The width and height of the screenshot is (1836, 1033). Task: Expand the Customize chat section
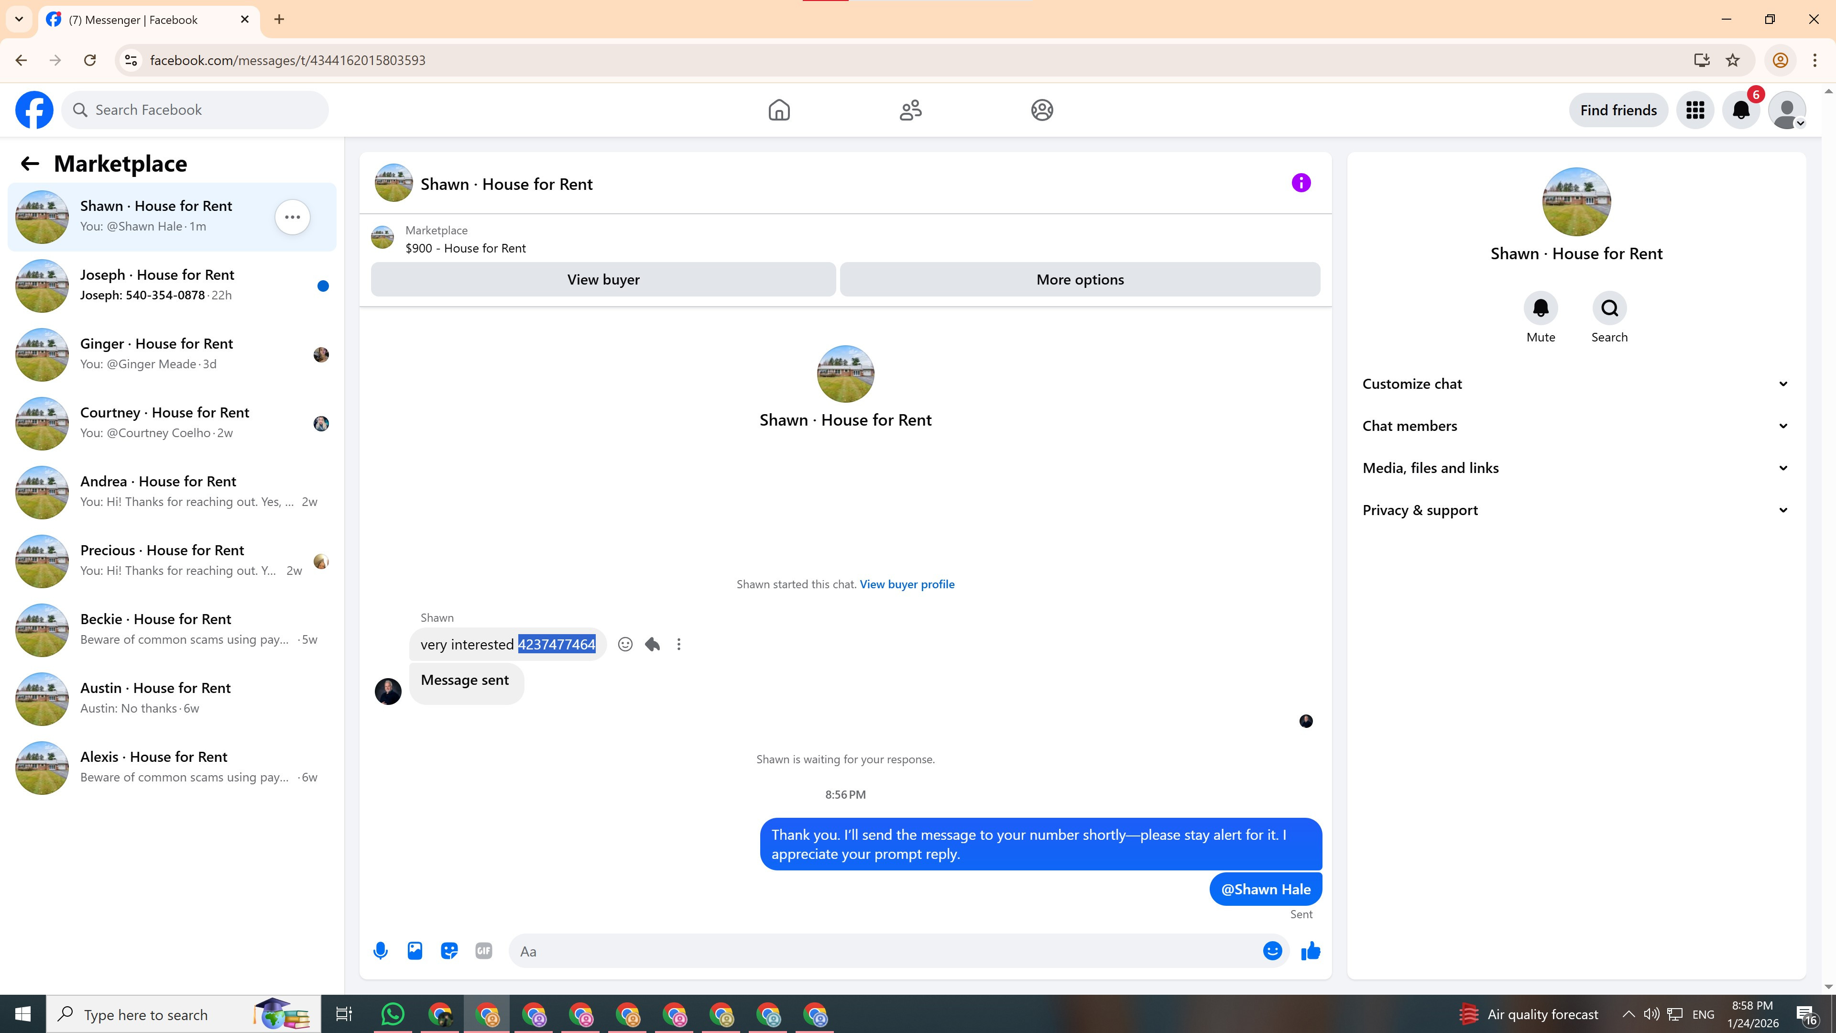[1575, 384]
